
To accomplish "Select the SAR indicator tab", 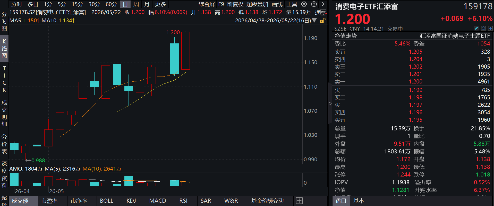I will pyautogui.click(x=206, y=201).
